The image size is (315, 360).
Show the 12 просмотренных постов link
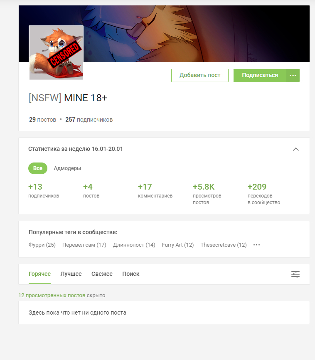(52, 295)
